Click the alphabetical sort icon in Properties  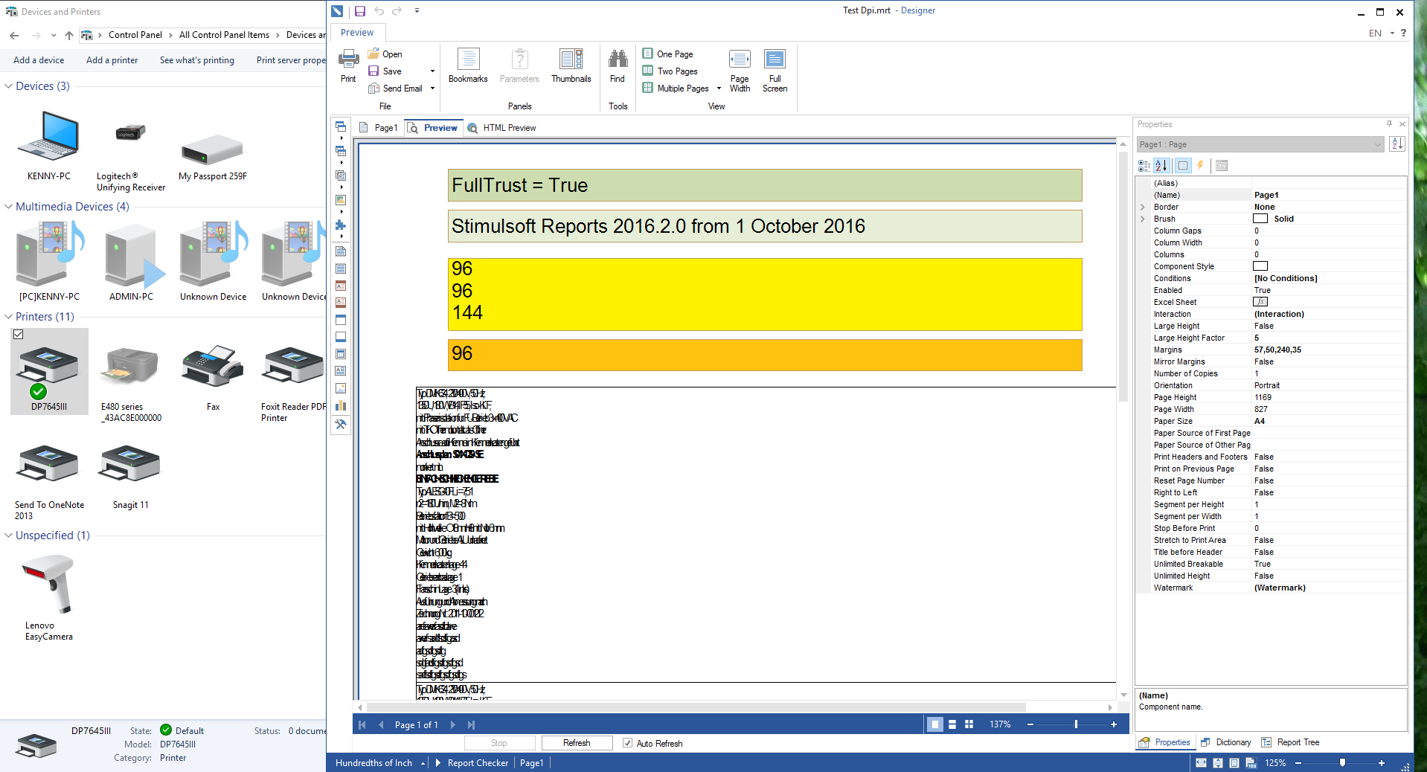pyautogui.click(x=1162, y=165)
